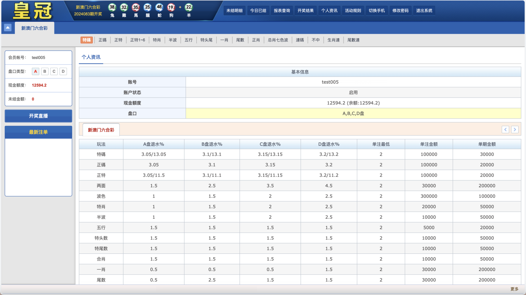This screenshot has height=295, width=526.
Task: Click the left pagination arrow above the odds table
Action: pyautogui.click(x=505, y=129)
